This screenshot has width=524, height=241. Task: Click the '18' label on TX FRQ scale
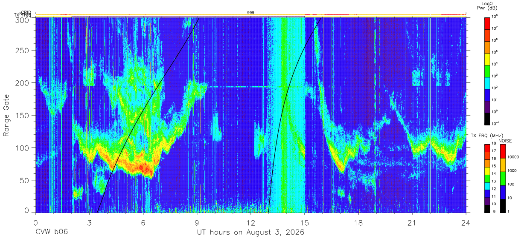click(495, 144)
